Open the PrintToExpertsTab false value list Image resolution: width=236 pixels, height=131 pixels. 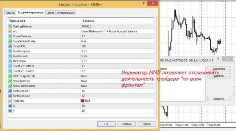click(117, 76)
